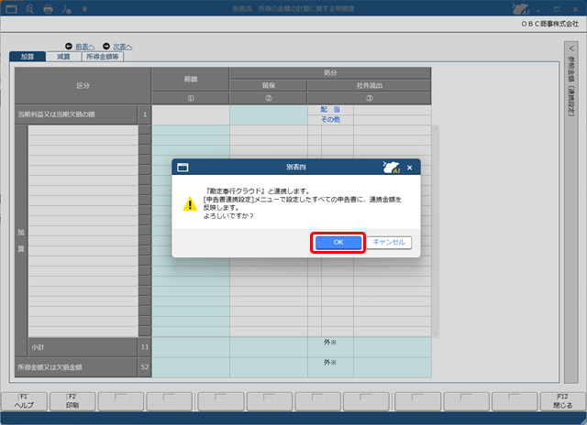Open the print preview magnifier icon
This screenshot has width=587, height=425.
coord(29,8)
